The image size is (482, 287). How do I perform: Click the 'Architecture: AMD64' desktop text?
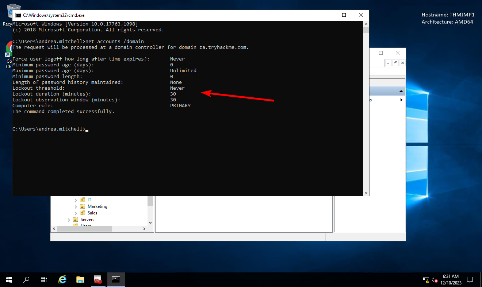pos(448,22)
